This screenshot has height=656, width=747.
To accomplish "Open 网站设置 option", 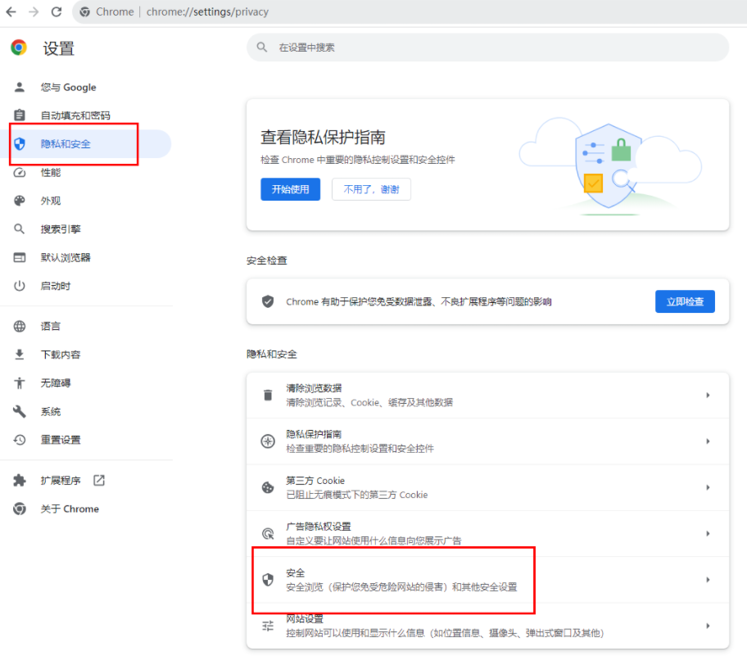I will click(x=488, y=626).
